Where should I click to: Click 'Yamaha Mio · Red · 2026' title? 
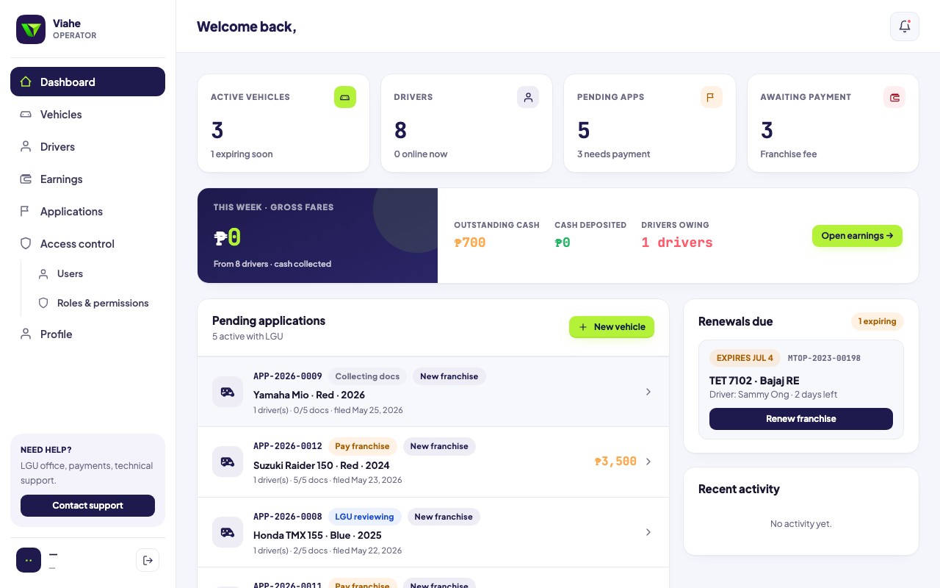point(309,395)
